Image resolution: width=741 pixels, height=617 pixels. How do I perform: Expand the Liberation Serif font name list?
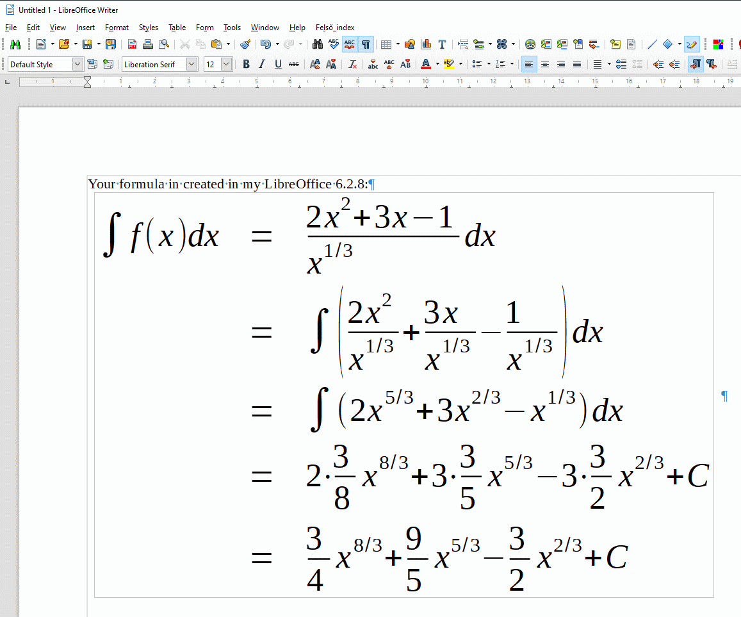(x=191, y=64)
